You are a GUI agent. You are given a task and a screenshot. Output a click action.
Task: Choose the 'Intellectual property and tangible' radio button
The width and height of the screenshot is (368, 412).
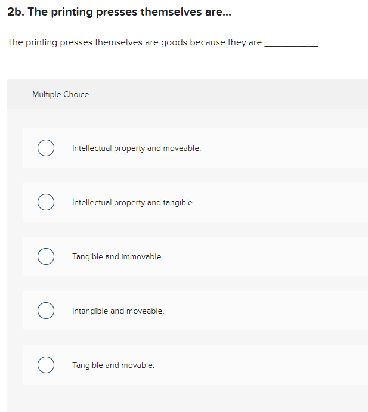(x=46, y=202)
